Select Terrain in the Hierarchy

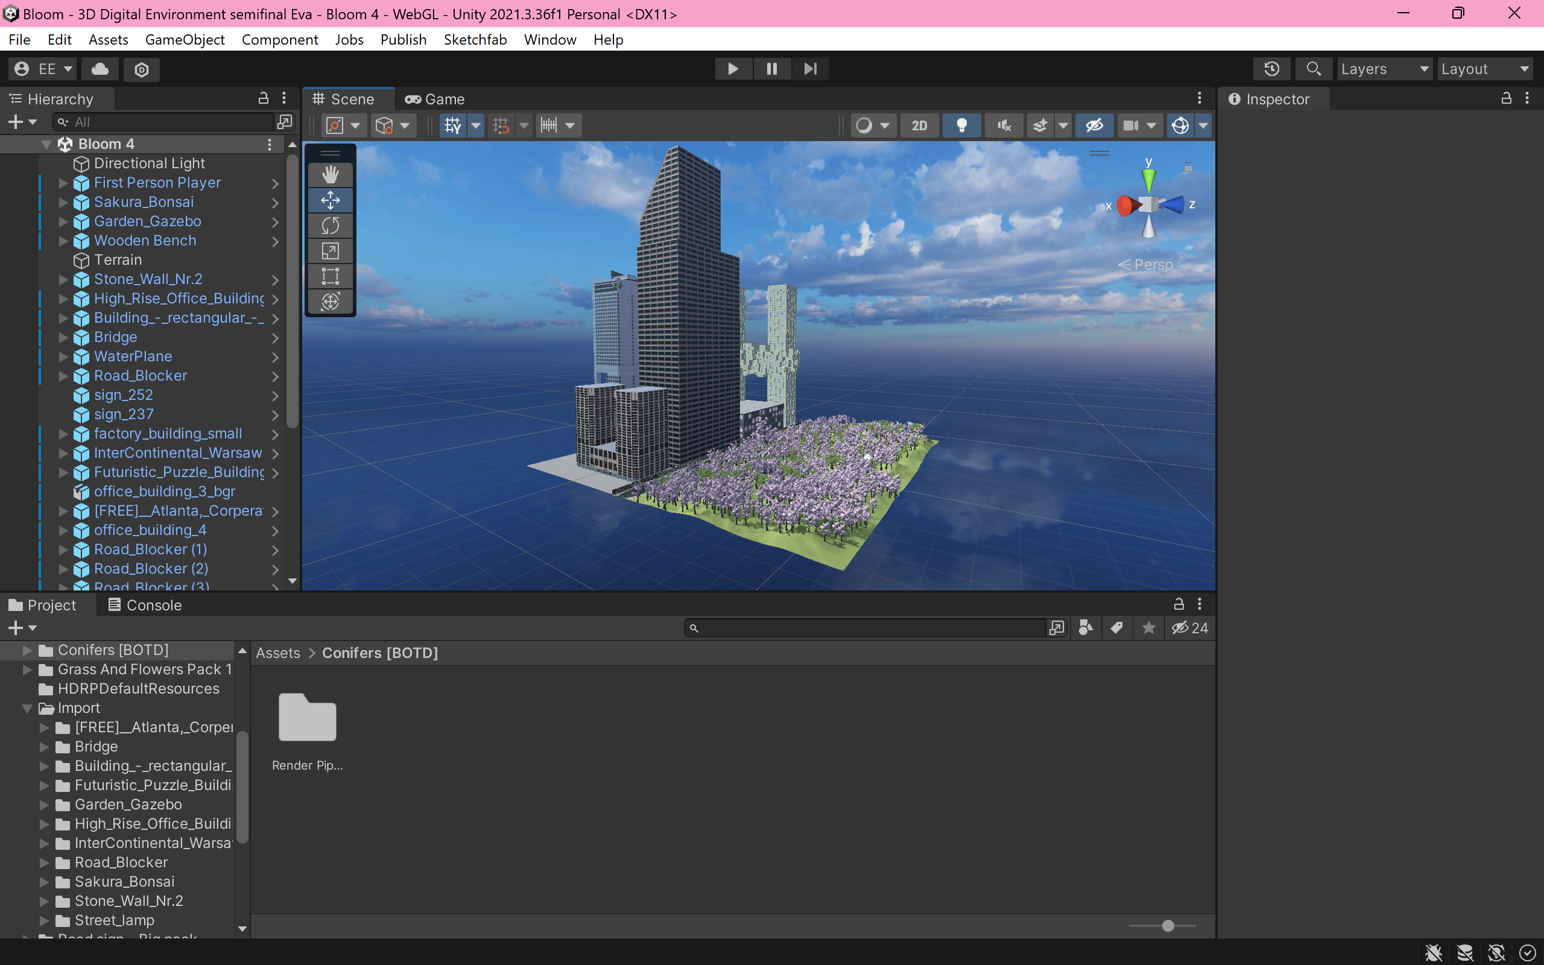(118, 260)
